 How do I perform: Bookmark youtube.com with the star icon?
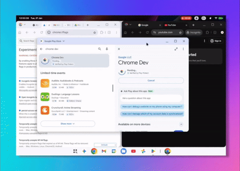180,33
